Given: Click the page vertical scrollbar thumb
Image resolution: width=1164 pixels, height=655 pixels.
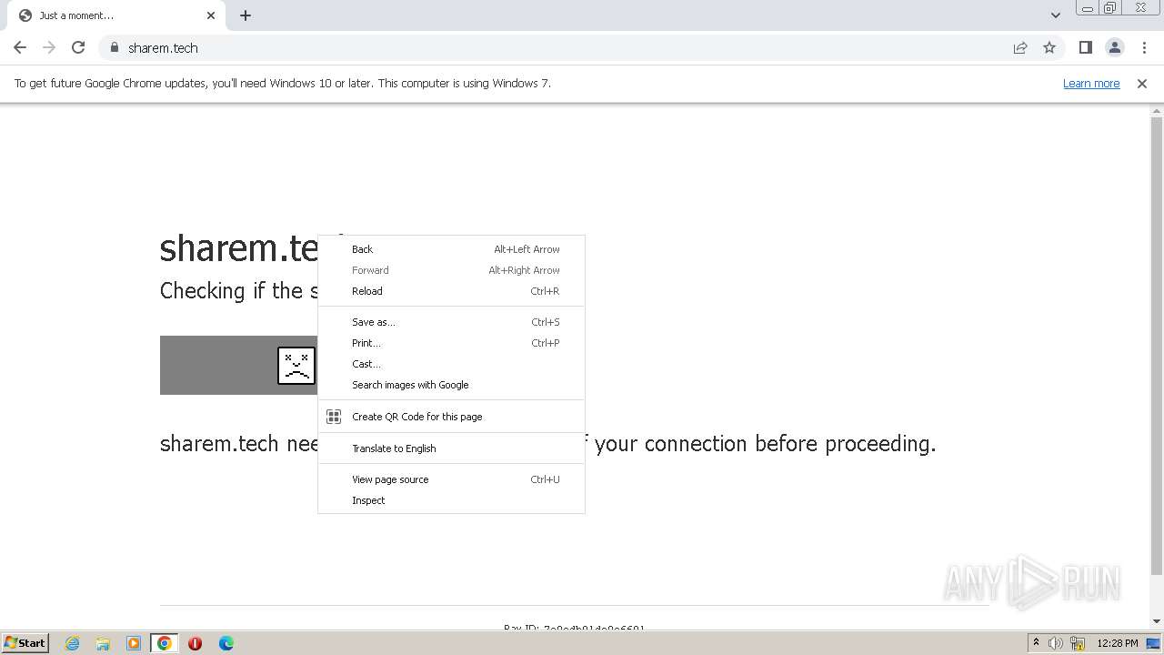Looking at the screenshot, I should coord(1157,346).
